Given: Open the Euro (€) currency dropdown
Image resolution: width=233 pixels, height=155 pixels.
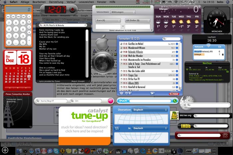Looking at the screenshot, I should [x=108, y=21].
